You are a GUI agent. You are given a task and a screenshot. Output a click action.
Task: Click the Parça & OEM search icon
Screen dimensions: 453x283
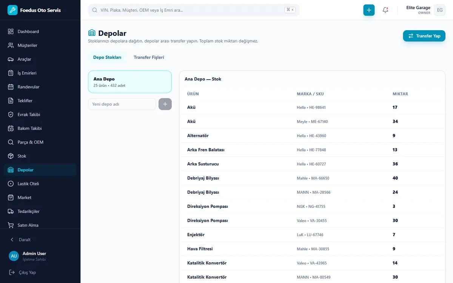coord(11,142)
